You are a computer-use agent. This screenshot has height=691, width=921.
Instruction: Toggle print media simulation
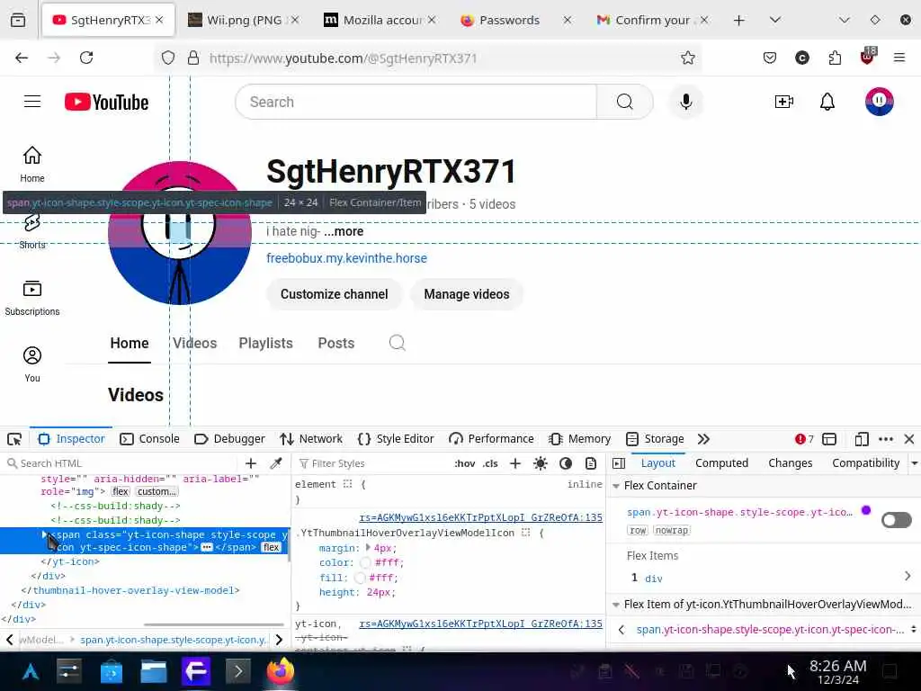tap(591, 463)
